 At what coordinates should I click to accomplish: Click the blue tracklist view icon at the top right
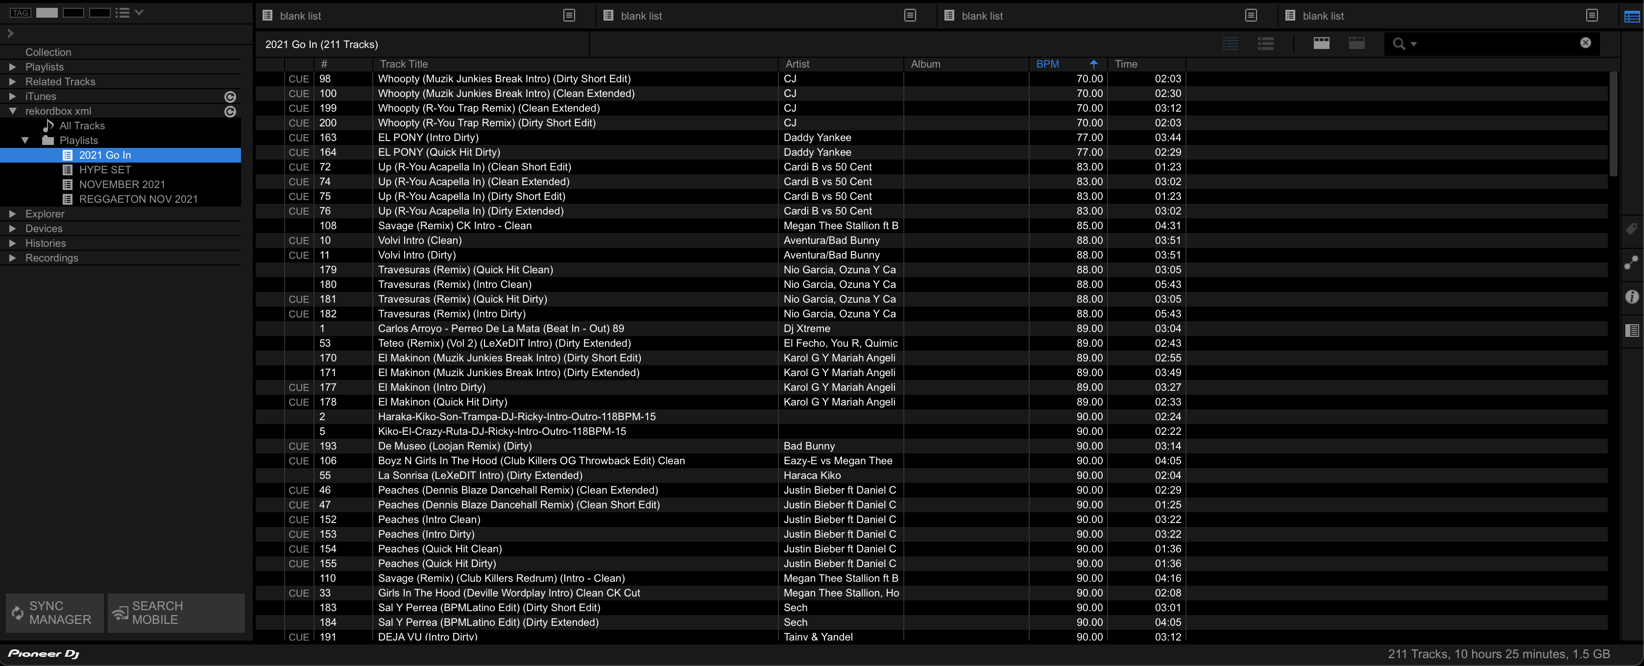[x=1230, y=44]
